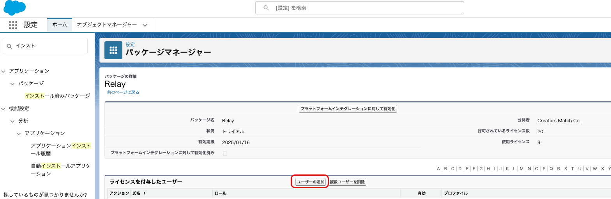Open 自動インストールアプリケーション item
This screenshot has height=199, width=611.
(x=61, y=170)
